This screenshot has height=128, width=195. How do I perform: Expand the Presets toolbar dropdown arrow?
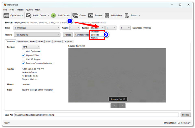[x=140, y=15]
